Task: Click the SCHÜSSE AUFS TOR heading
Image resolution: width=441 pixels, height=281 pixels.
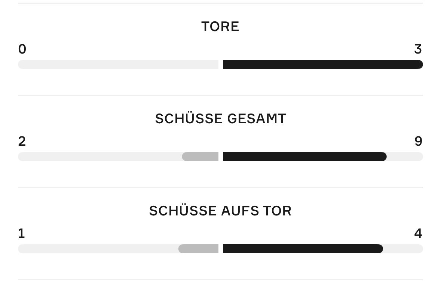Action: [220, 211]
